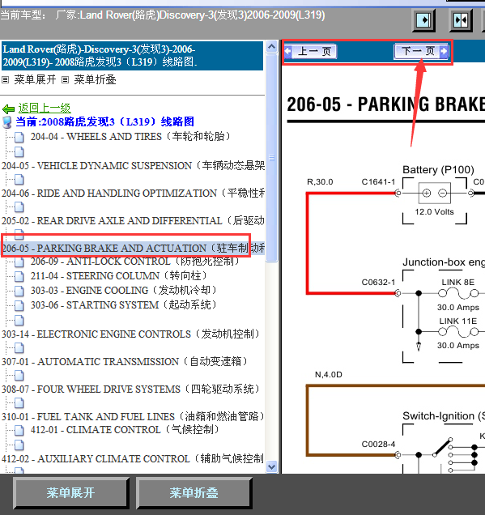Open 206-09 ANTI-LOCK CONTROL entry

[135, 261]
